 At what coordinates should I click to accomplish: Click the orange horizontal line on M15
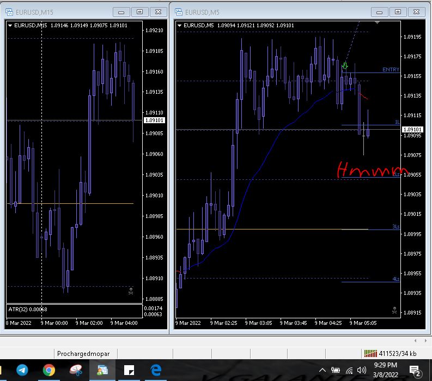pyautogui.click(x=70, y=203)
